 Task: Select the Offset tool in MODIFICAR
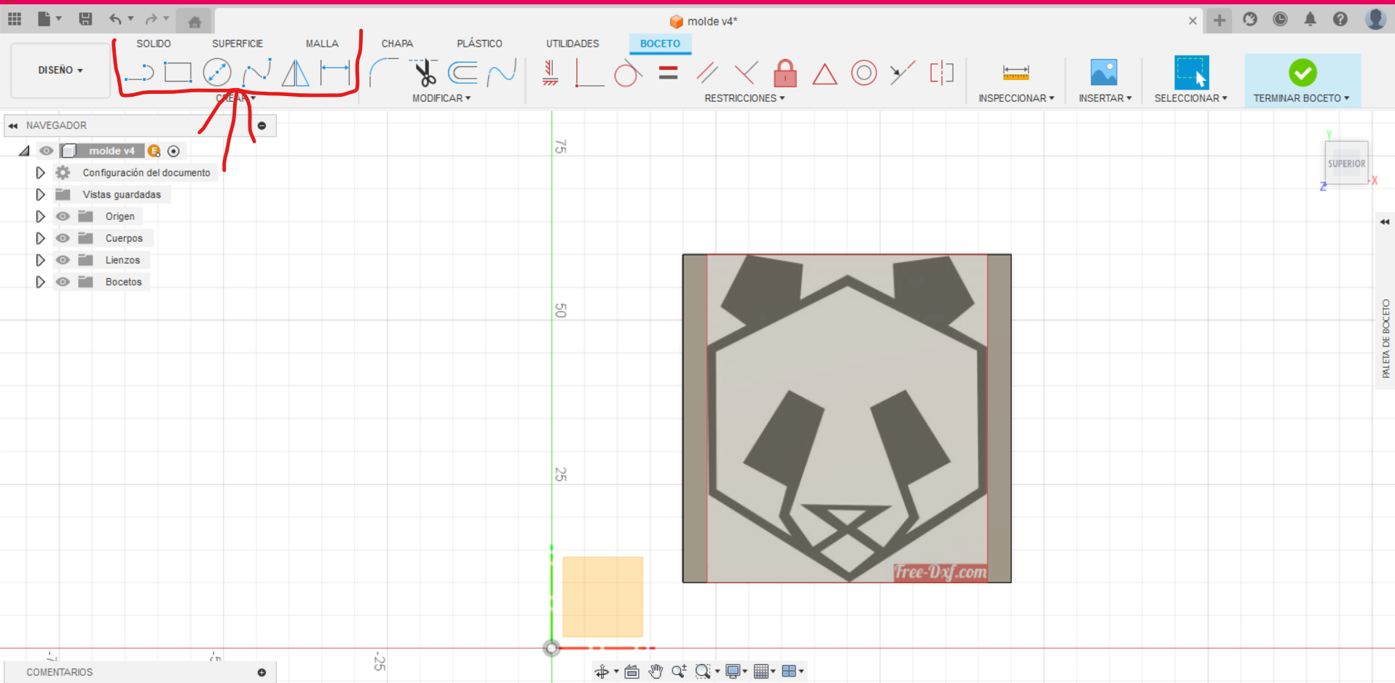[x=463, y=72]
